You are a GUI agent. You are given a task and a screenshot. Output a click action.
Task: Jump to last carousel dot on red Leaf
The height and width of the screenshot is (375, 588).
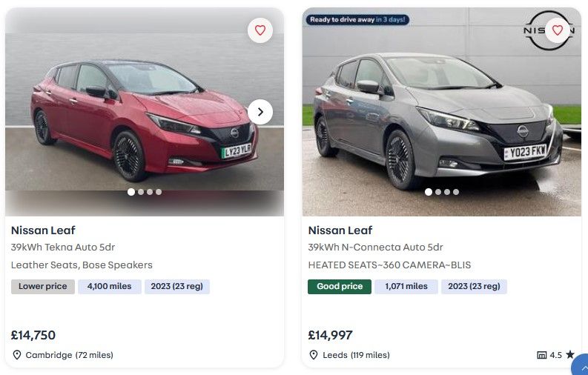pyautogui.click(x=159, y=192)
